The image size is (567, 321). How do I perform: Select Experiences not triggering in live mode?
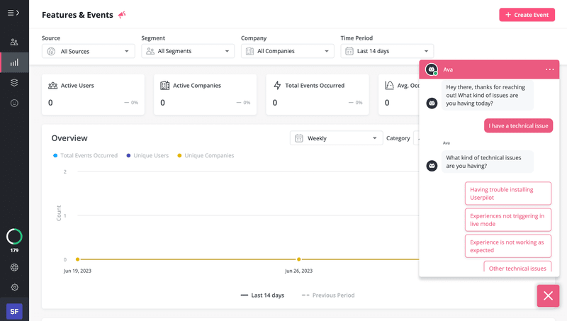tap(508, 220)
